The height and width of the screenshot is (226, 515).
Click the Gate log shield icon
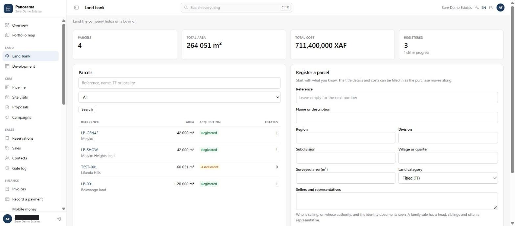pos(7,168)
